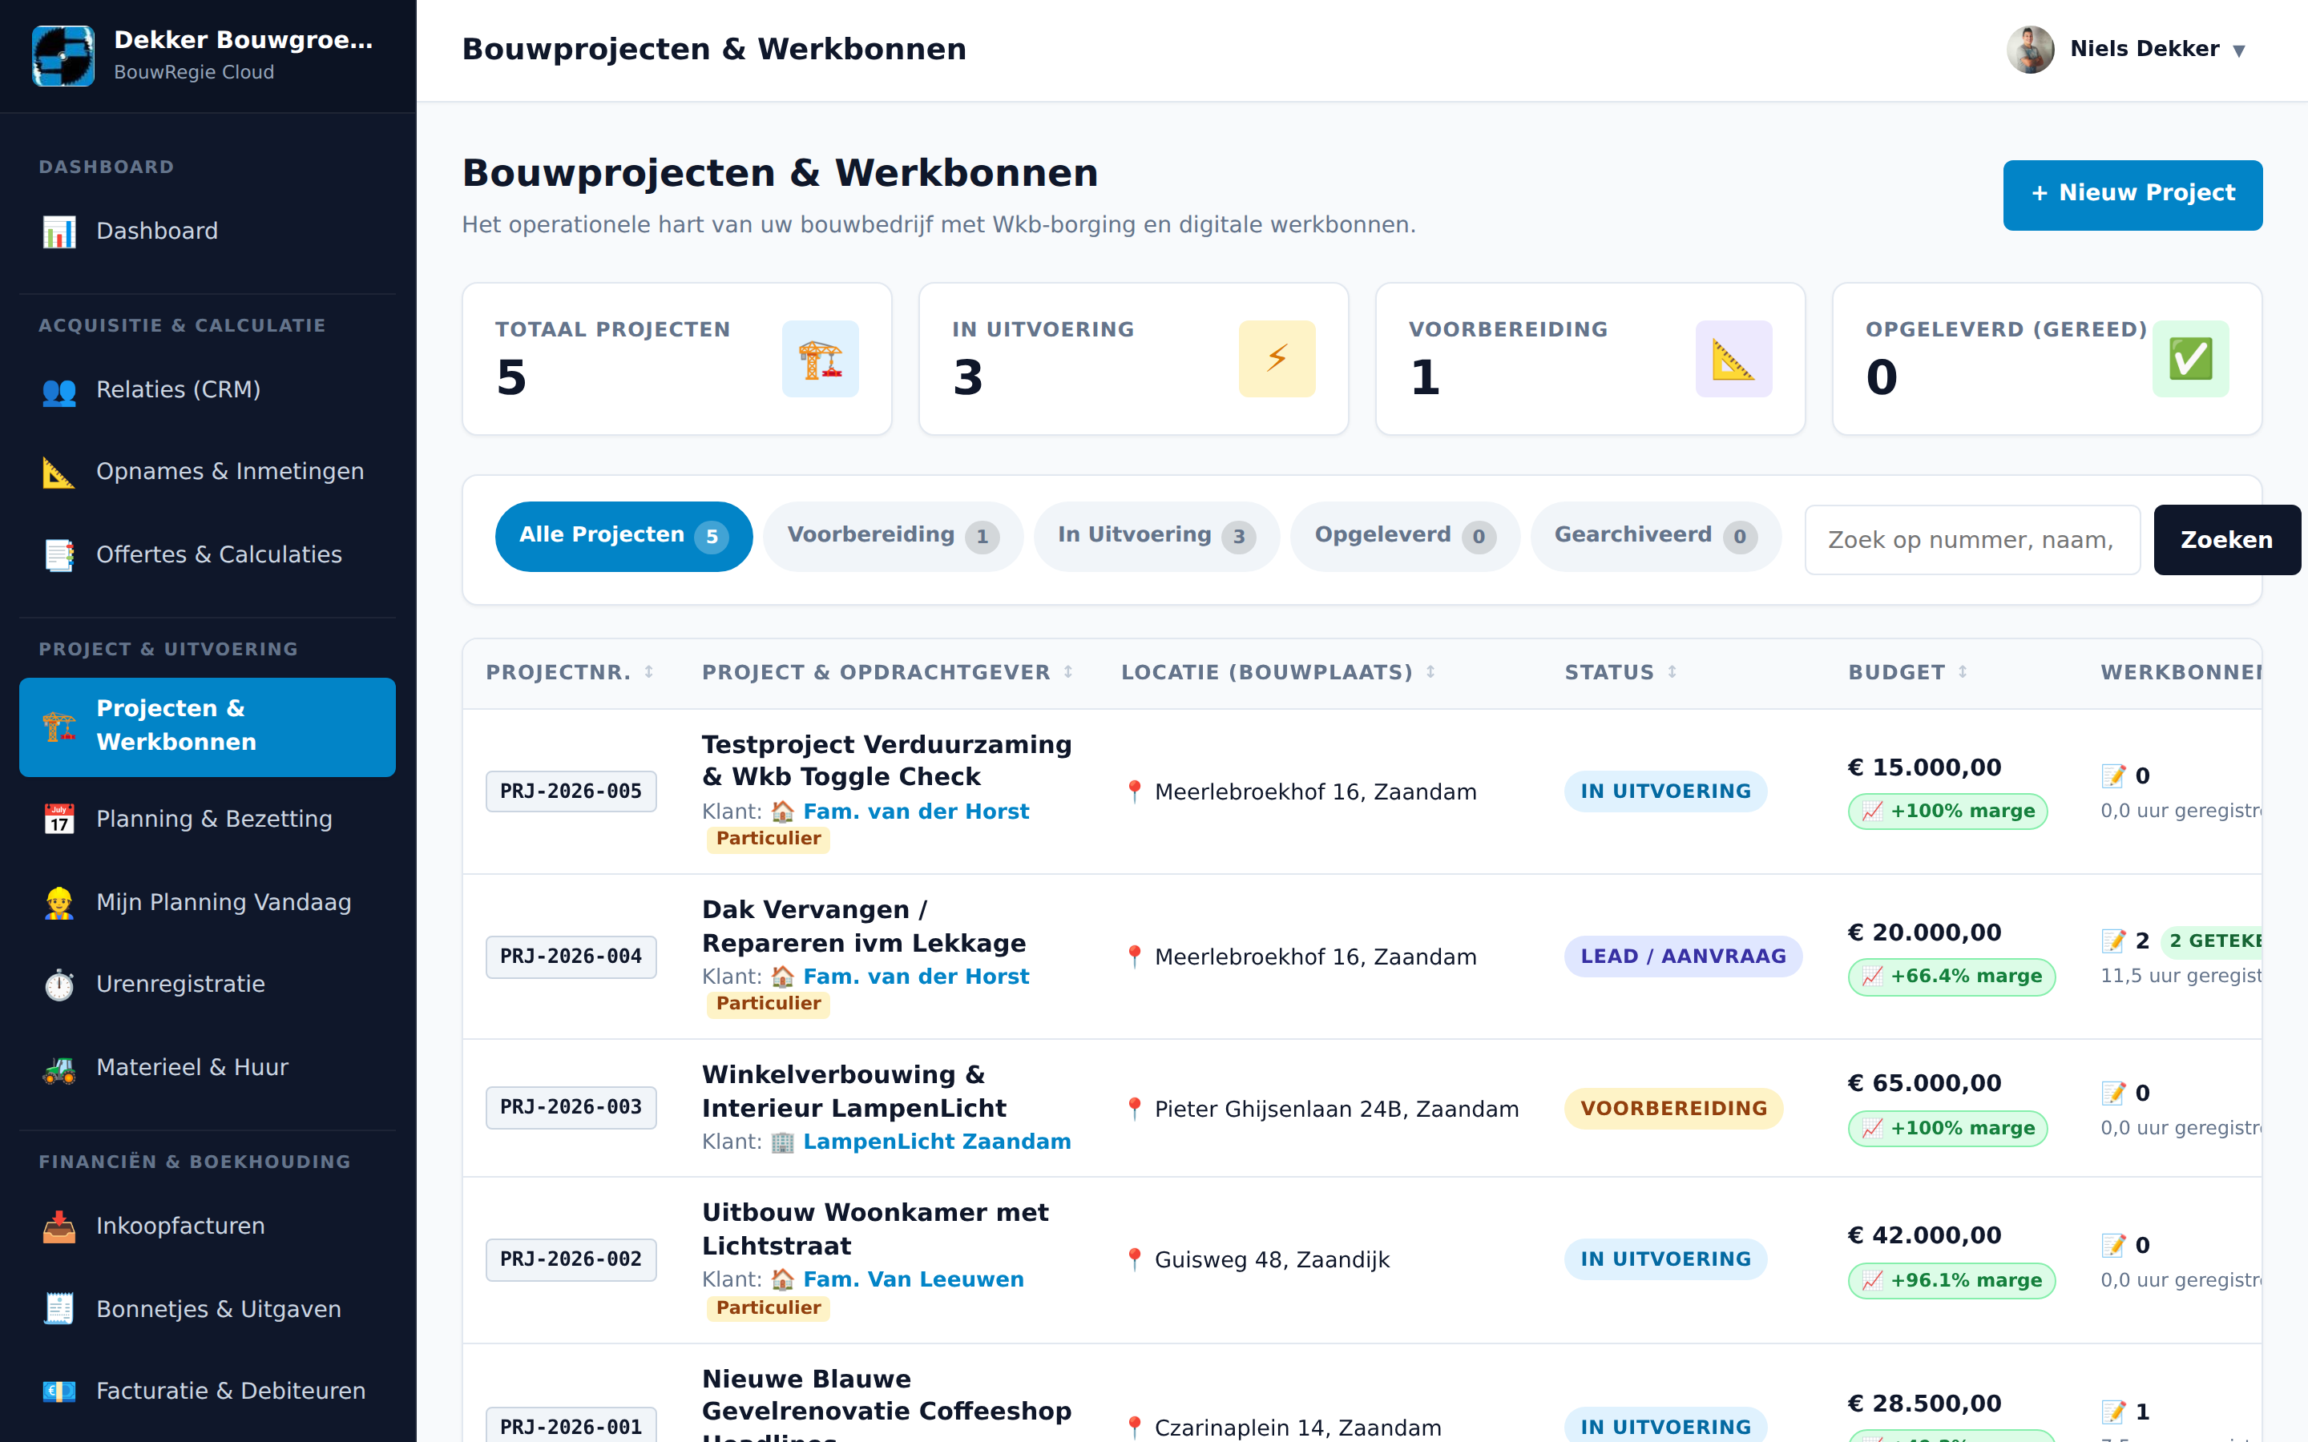Click the lightning icon on In Uitvoering card

point(1277,359)
